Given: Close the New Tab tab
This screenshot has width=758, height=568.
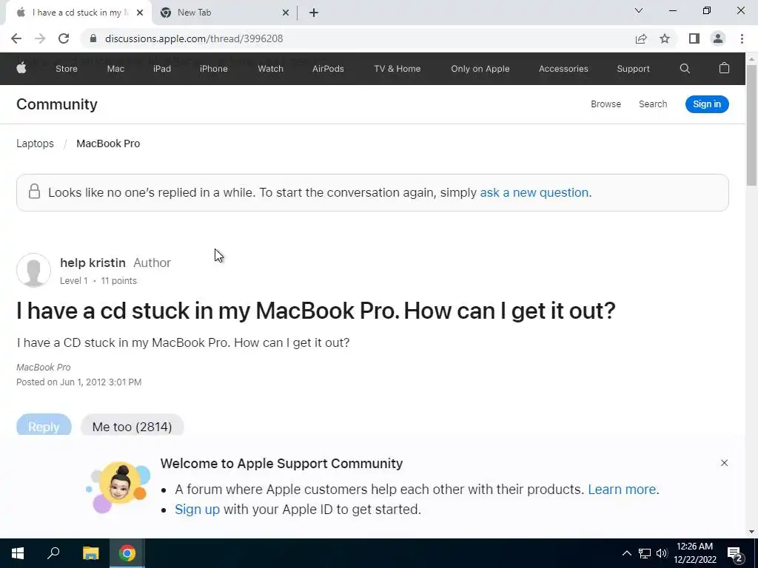Looking at the screenshot, I should 285,13.
